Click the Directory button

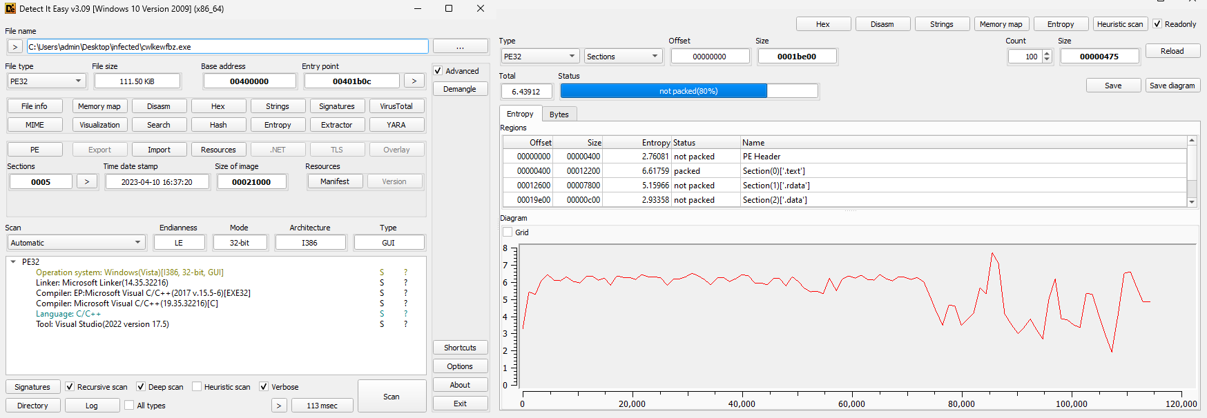(x=32, y=406)
